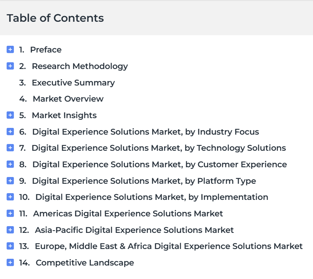Open plus icon next to Asia-Pacific entry

pos(10,230)
